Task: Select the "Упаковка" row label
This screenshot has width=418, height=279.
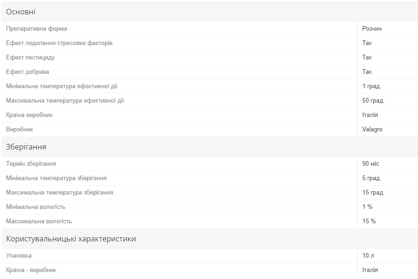Action: click(19, 256)
